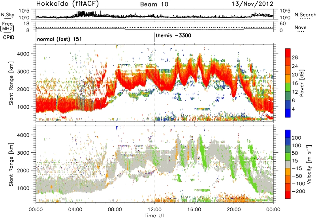This screenshot has height=218, width=316.
Task: Click the date '13/Nov/2012'
Action: point(252,4)
